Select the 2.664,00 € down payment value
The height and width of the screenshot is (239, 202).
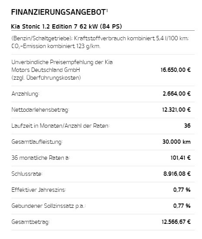tap(176, 94)
